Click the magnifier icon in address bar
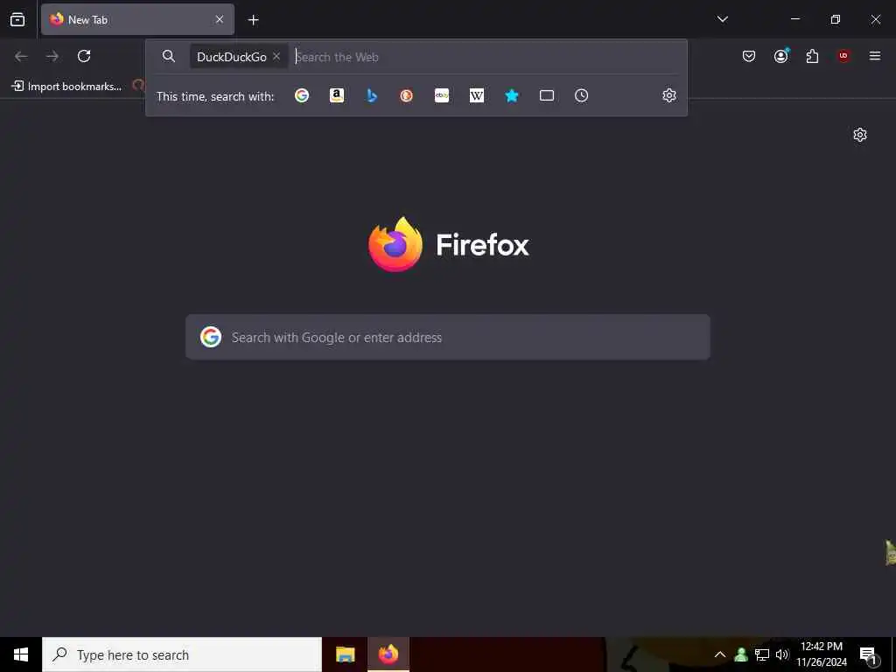 169,56
